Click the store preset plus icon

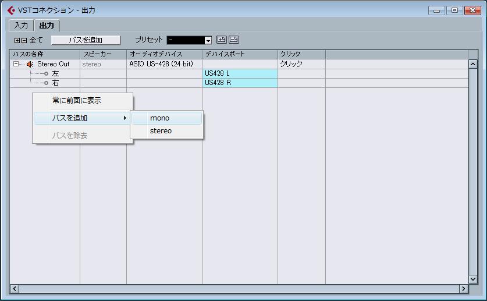(x=222, y=40)
